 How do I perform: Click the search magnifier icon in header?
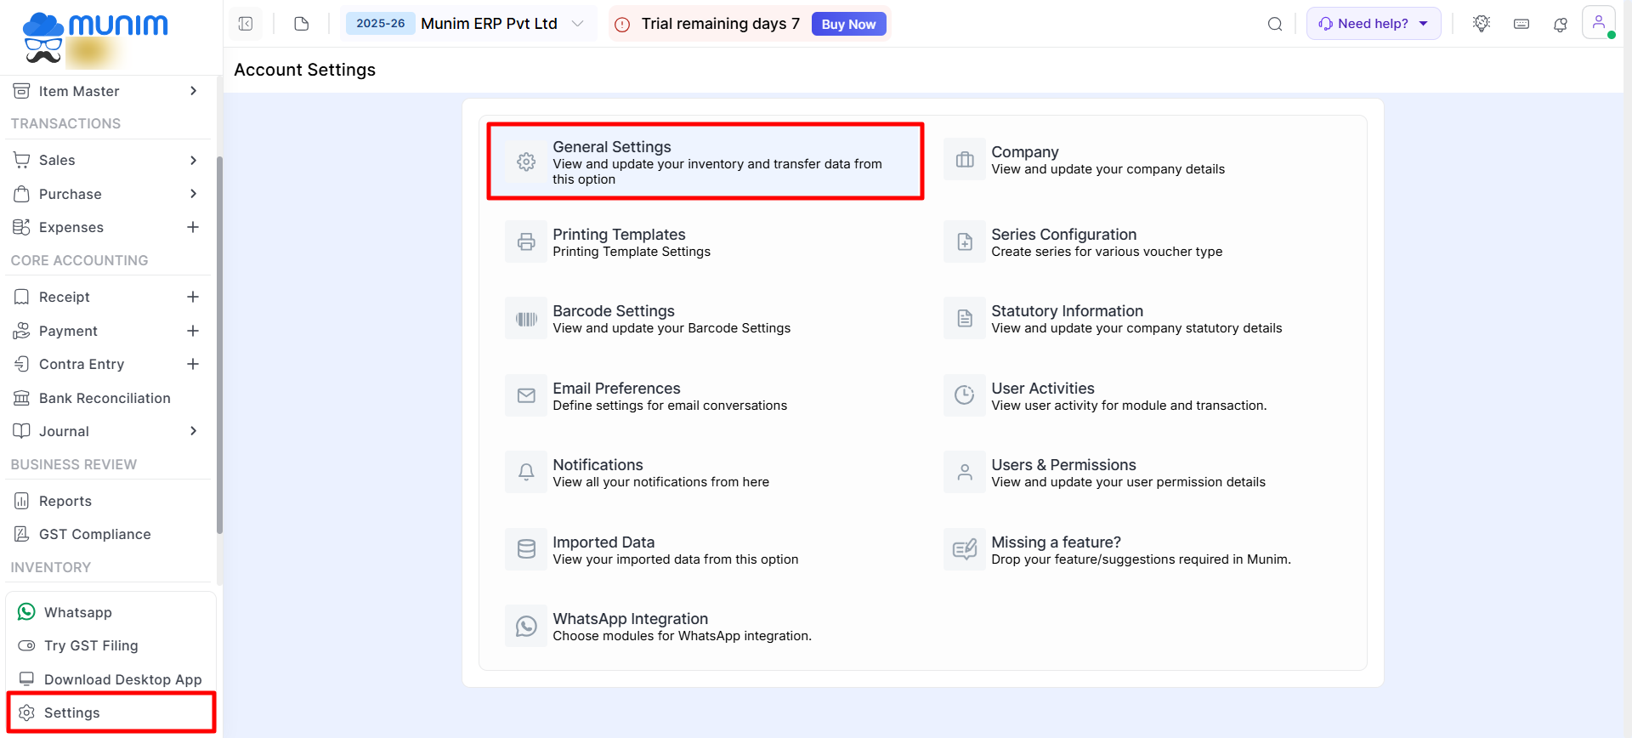tap(1274, 24)
